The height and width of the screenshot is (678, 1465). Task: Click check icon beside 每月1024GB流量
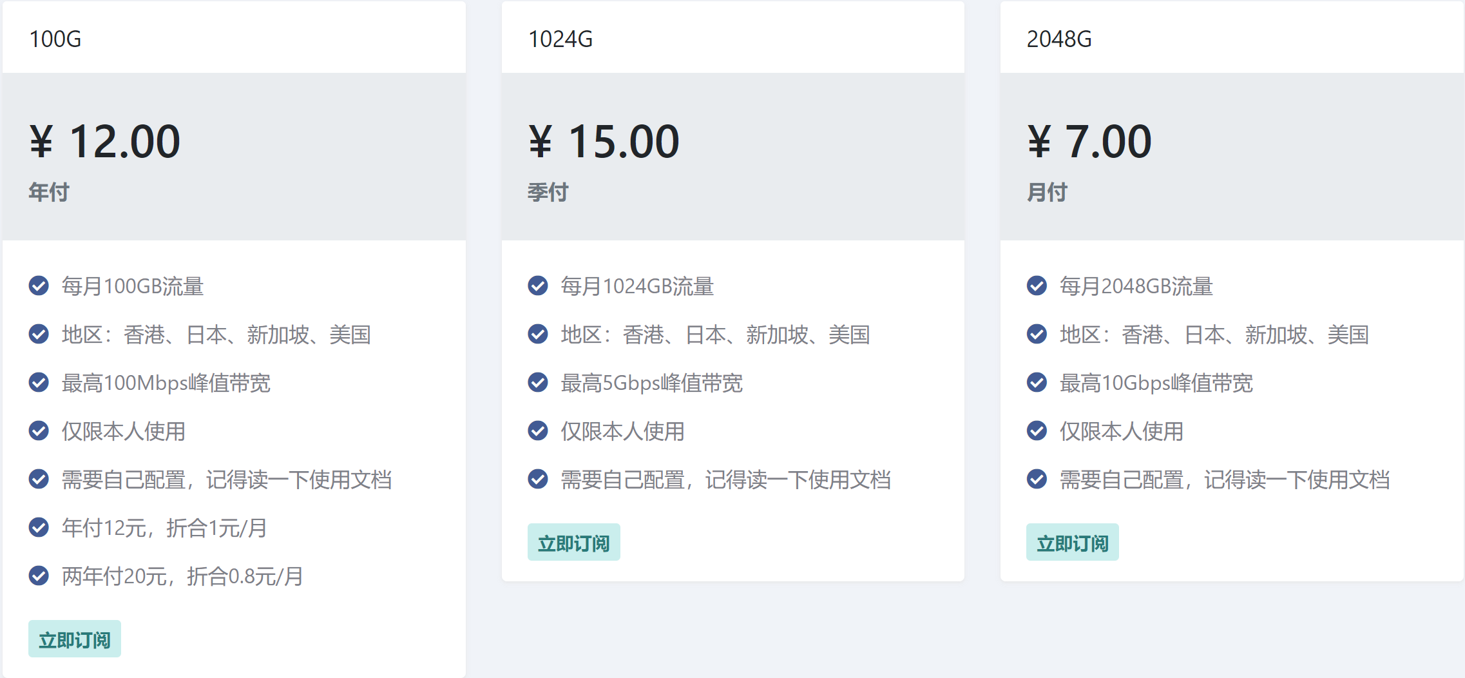[x=537, y=286]
